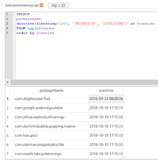Select result row number 3
This screenshot has width=158, height=160.
tap(8, 117)
